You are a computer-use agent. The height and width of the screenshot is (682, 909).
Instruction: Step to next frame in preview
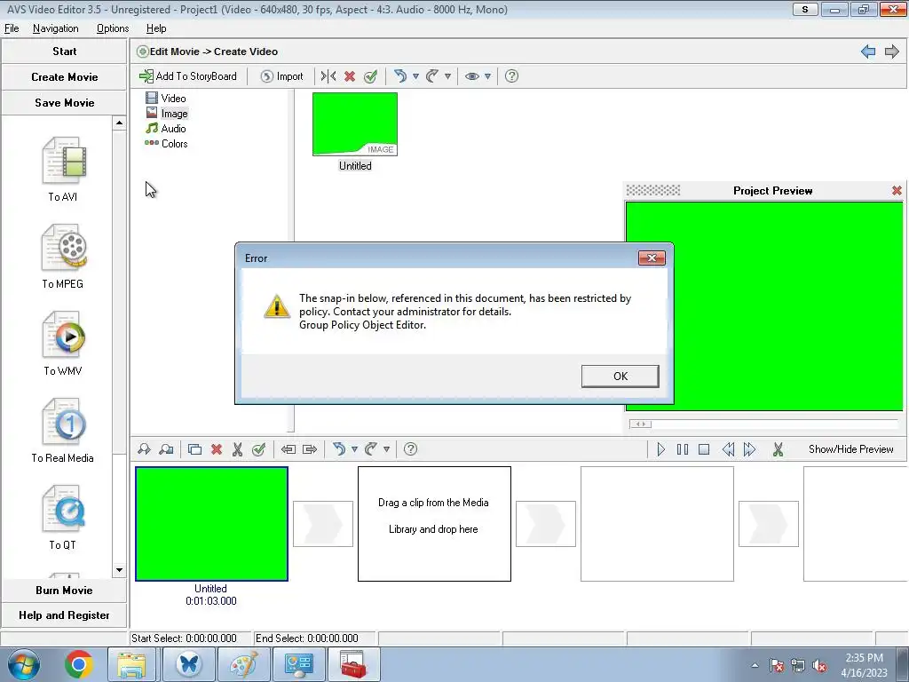pyautogui.click(x=749, y=448)
